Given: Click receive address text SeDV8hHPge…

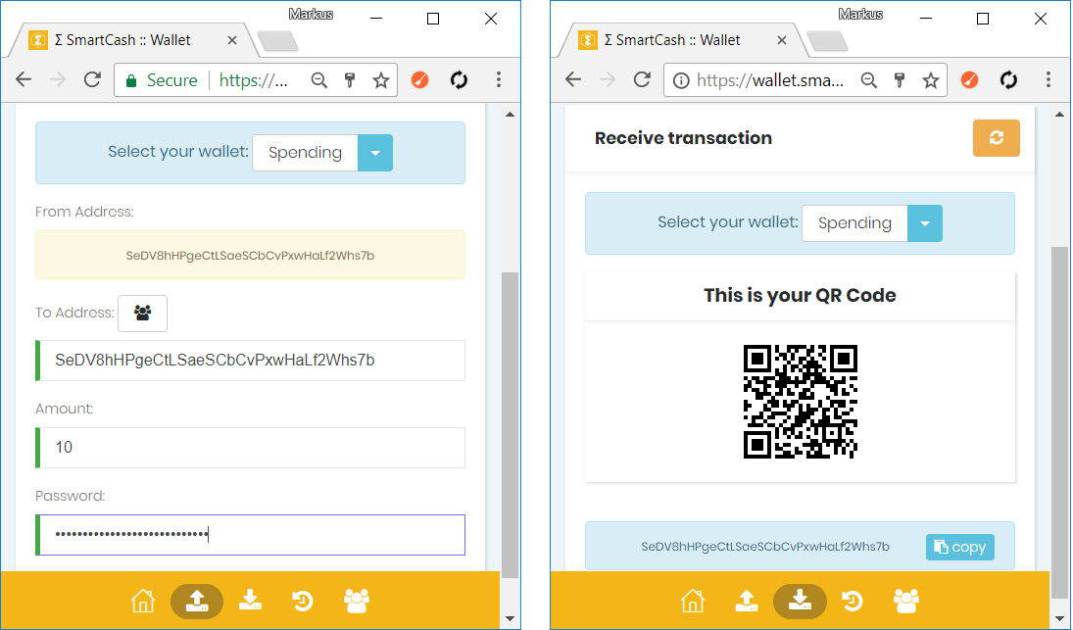Looking at the screenshot, I should pyautogui.click(x=765, y=547).
